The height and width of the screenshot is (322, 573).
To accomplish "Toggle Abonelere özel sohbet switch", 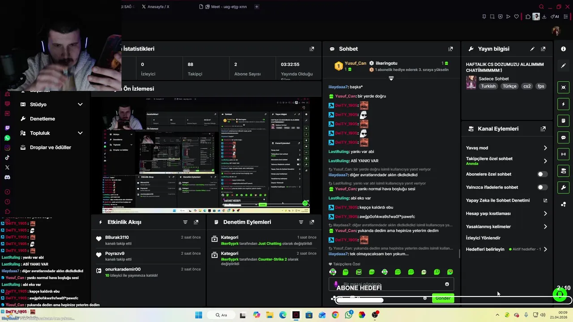I will [x=542, y=174].
